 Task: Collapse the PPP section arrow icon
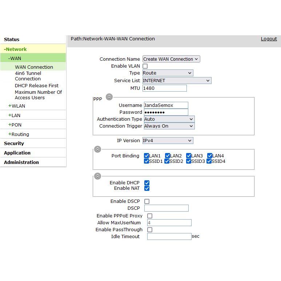[109, 97]
